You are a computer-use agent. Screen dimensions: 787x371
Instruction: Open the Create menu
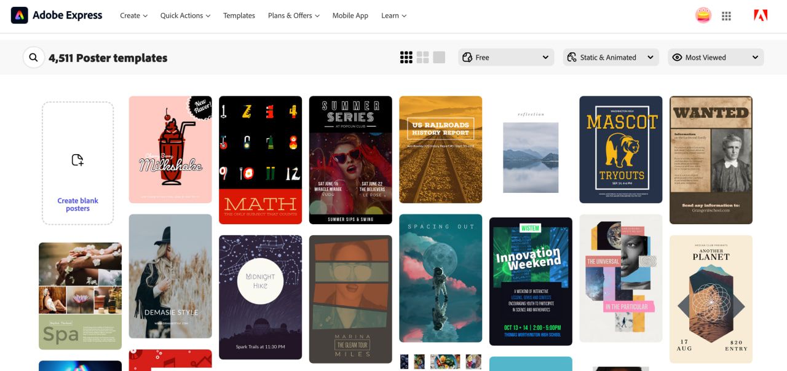pos(133,15)
